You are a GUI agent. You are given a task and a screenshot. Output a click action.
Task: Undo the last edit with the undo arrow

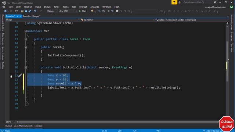(35, 11)
